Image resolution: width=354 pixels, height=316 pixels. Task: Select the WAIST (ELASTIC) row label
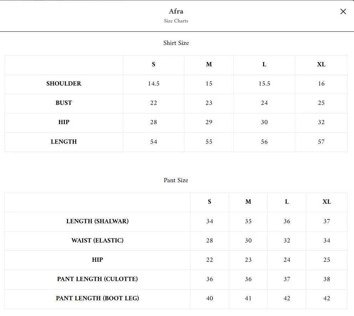point(97,240)
